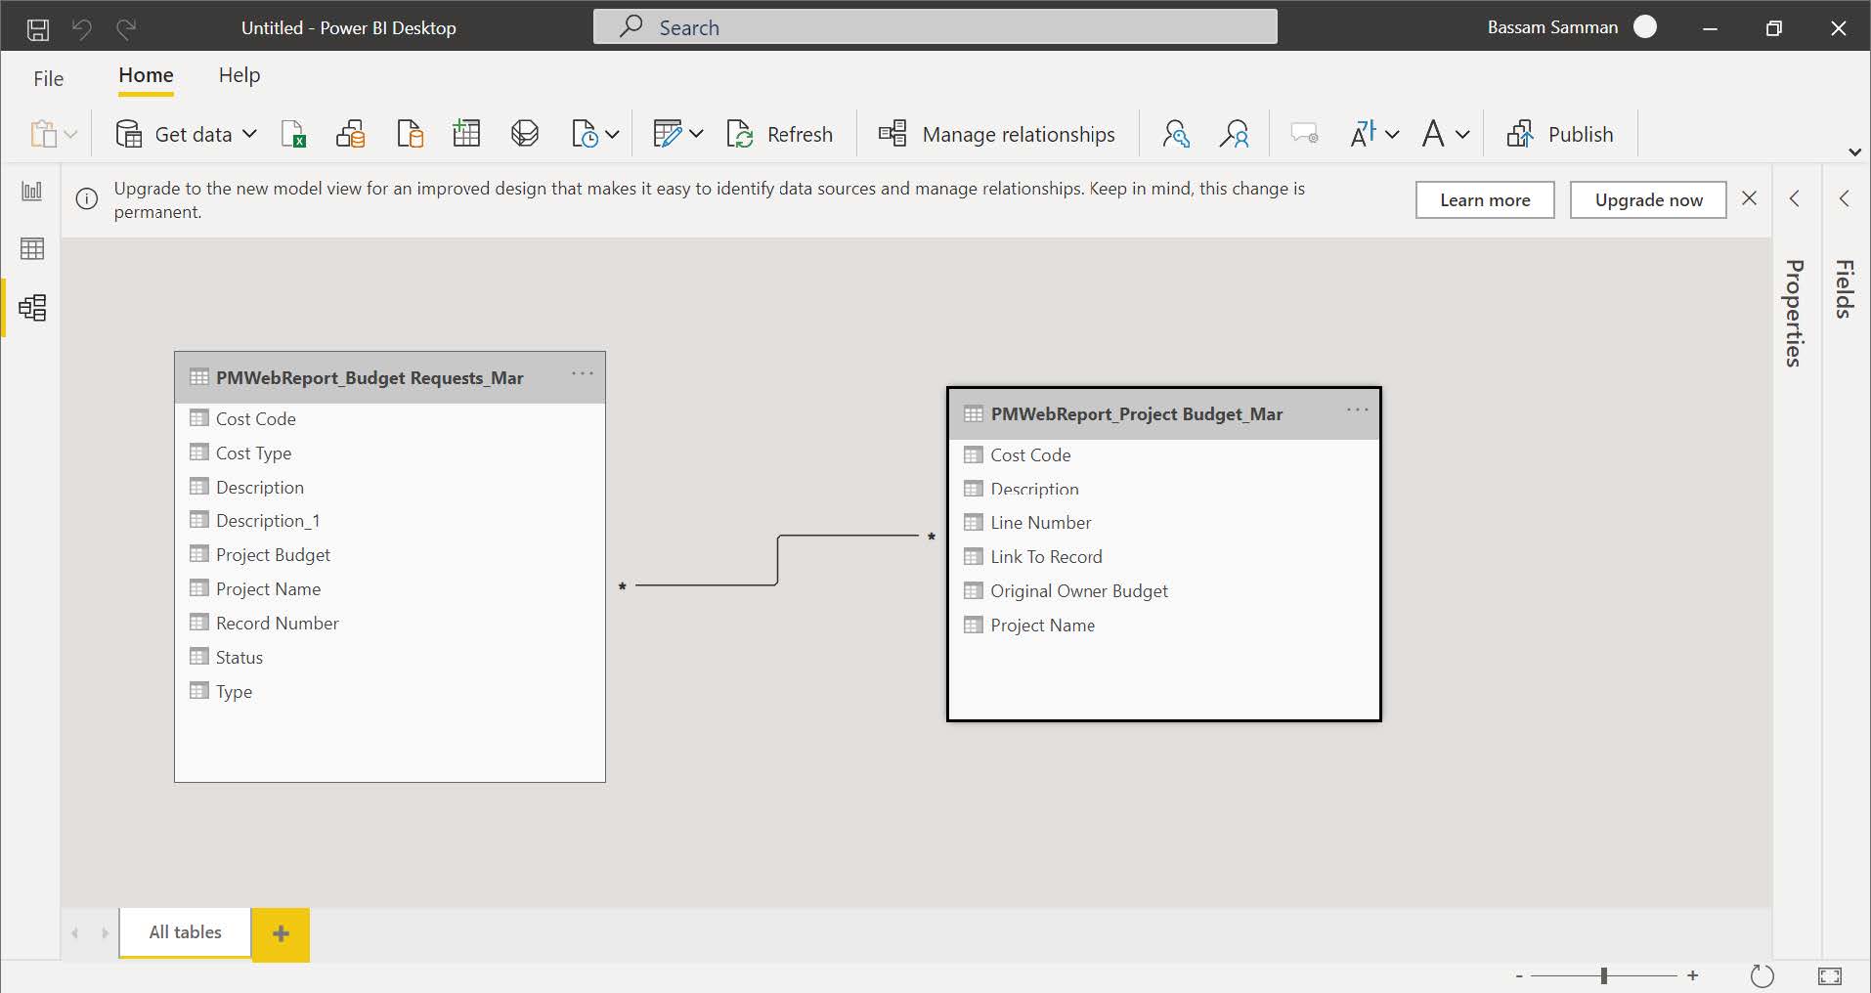
Task: Click the Linguistic schema A icon
Action: tap(1433, 134)
